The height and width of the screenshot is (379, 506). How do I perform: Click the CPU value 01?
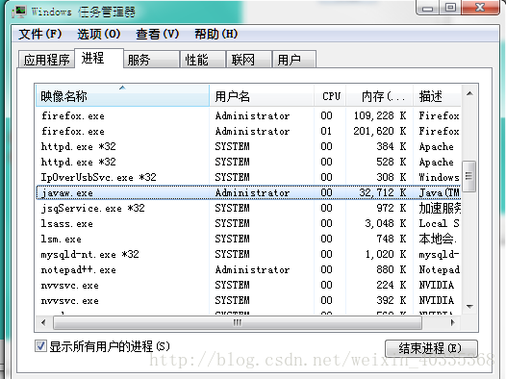[326, 131]
